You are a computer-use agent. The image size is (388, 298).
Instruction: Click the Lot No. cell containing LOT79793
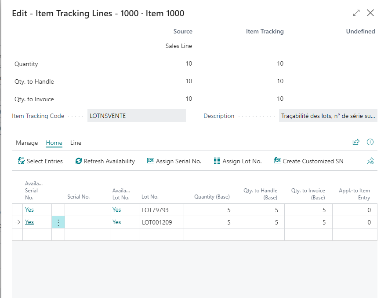pyautogui.click(x=161, y=210)
